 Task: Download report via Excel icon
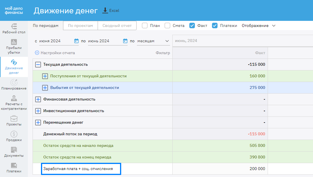coord(105,10)
